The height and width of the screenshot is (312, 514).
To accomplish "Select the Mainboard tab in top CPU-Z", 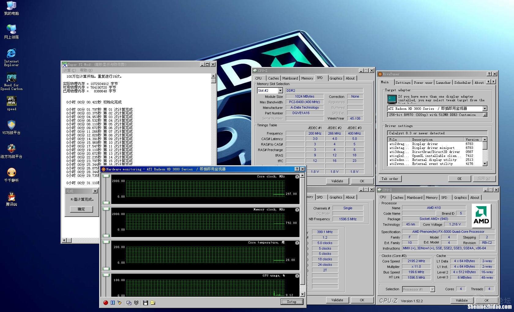I will 290,78.
